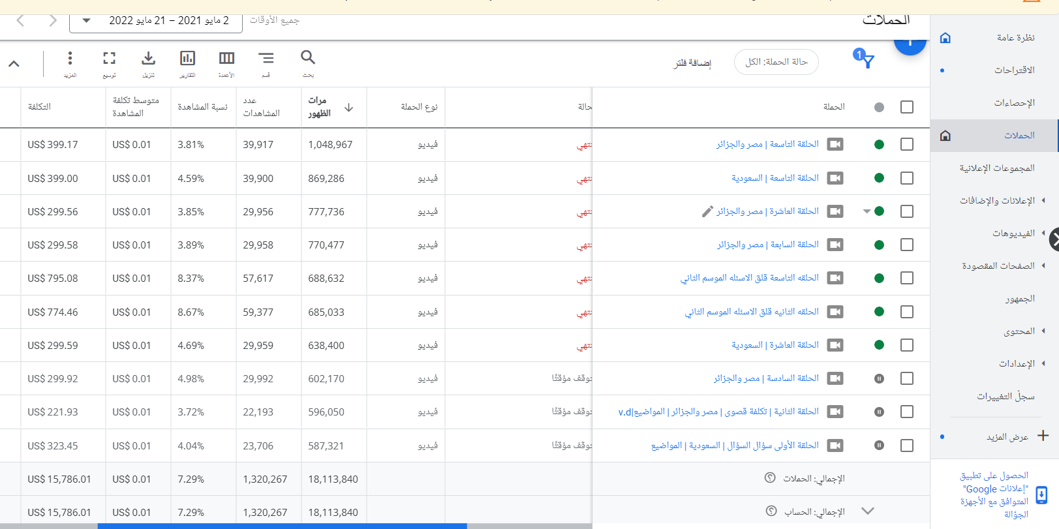The height and width of the screenshot is (529, 1059).
Task: Open the الاقتراحات sidebar menu item
Action: (1014, 70)
